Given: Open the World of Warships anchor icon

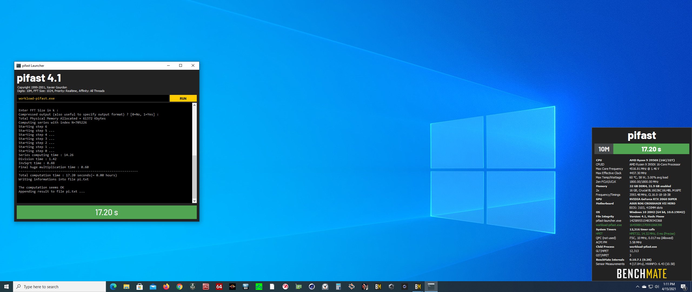Looking at the screenshot, I should click(192, 287).
